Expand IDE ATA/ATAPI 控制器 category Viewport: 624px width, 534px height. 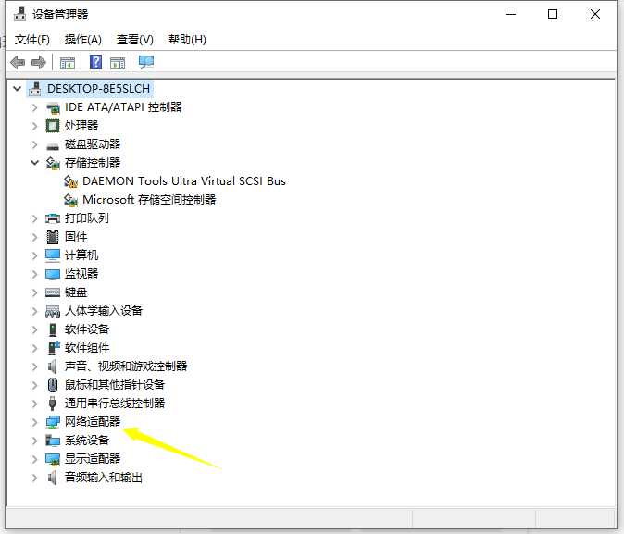coord(35,107)
